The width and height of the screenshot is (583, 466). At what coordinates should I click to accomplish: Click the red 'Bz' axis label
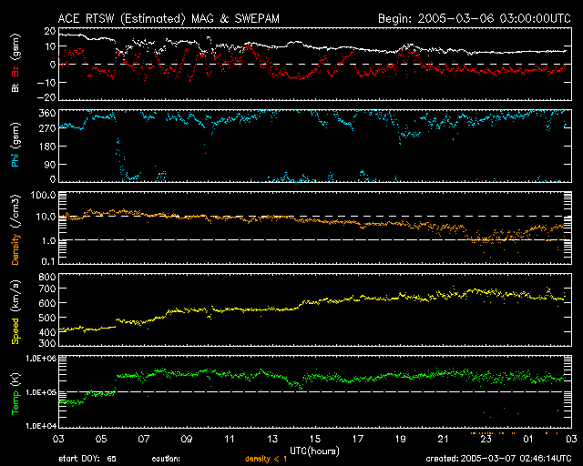coord(15,71)
